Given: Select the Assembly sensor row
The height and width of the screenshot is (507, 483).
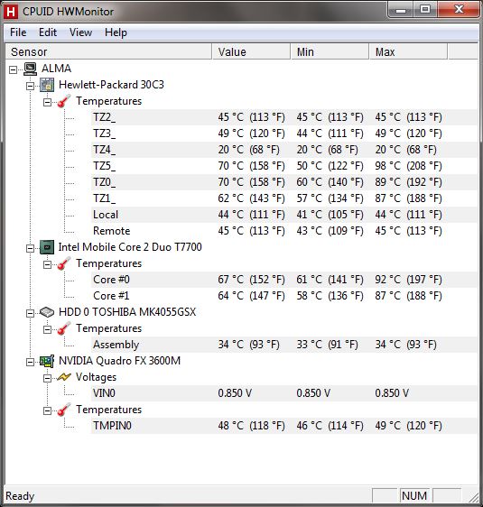Looking at the screenshot, I should point(284,345).
